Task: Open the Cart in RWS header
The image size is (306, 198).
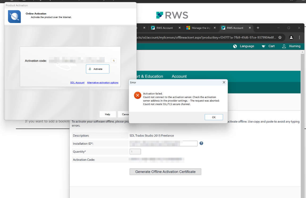Action: pyautogui.click(x=271, y=46)
